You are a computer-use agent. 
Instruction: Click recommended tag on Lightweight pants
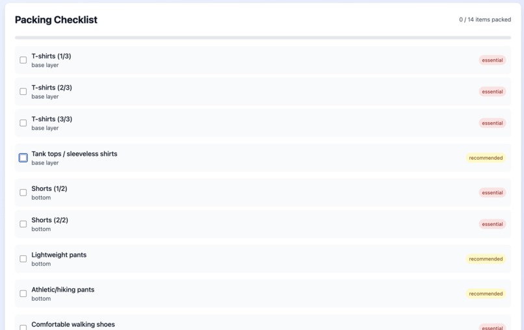486,259
